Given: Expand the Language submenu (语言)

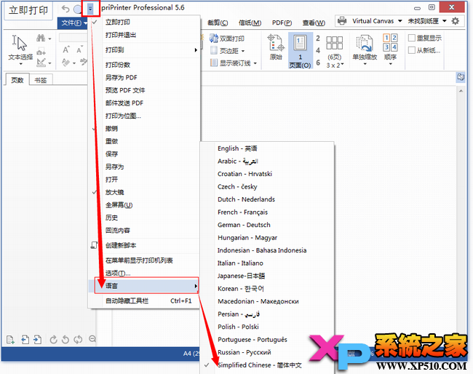Looking at the screenshot, I should click(144, 286).
